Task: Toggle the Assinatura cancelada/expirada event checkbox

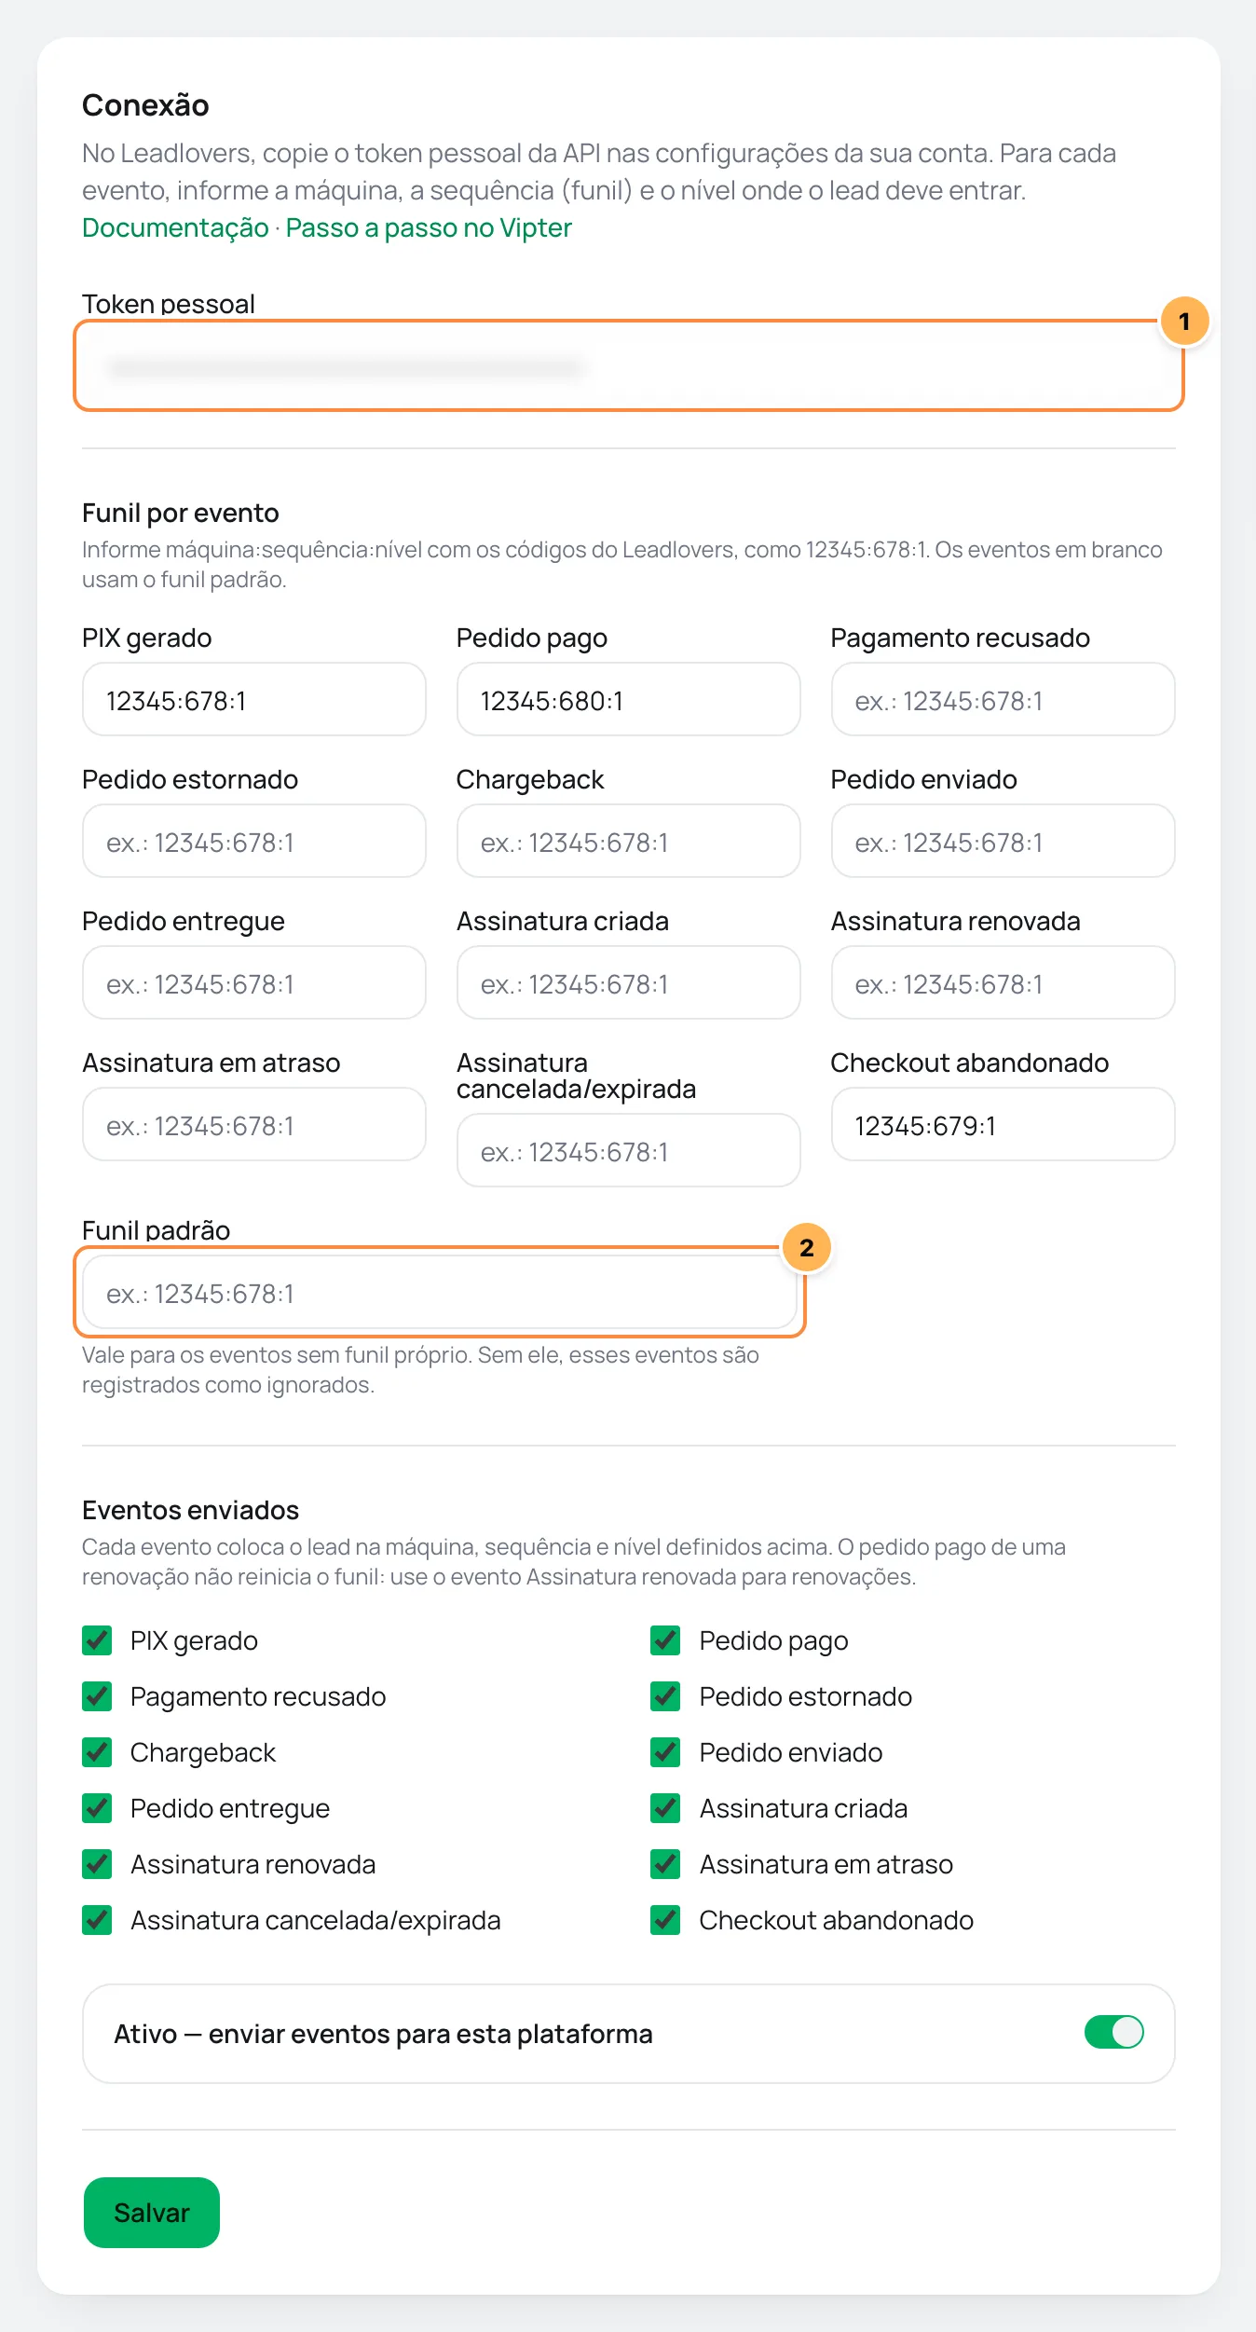Action: (97, 1920)
